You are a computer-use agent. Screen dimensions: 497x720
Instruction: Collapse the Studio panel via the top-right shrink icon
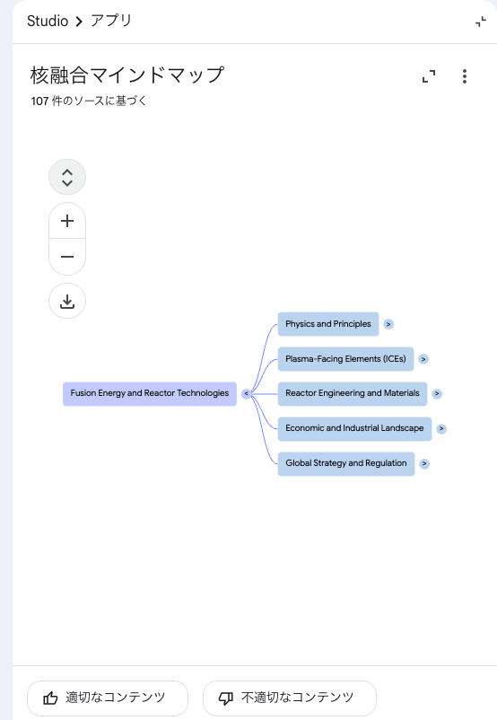click(481, 22)
